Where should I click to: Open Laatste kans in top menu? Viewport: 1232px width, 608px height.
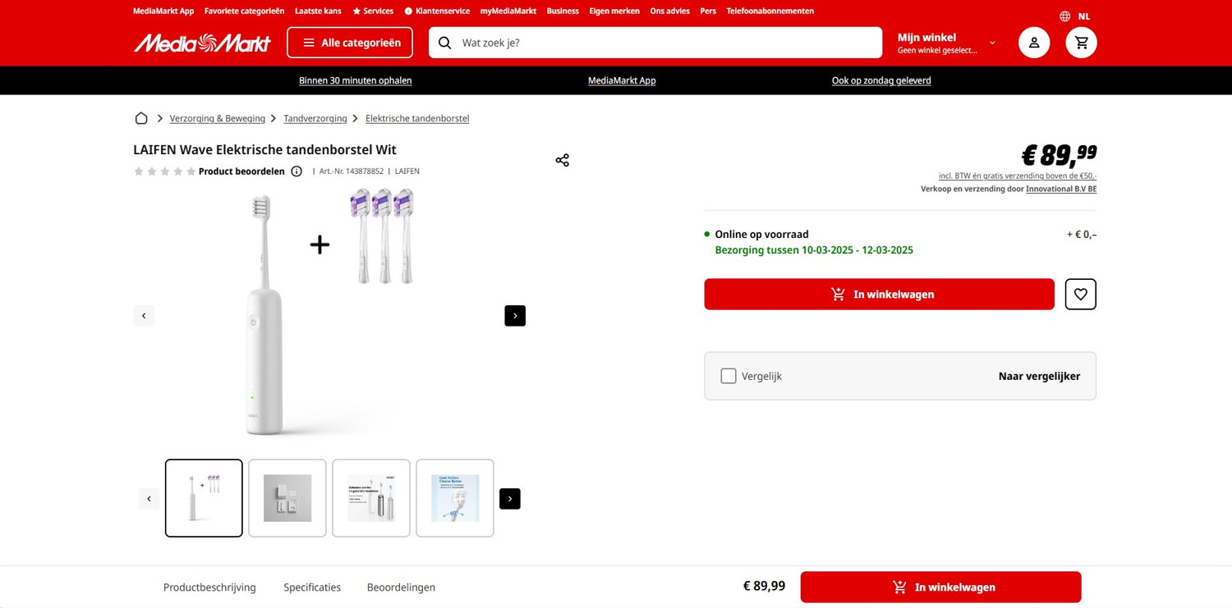318,11
